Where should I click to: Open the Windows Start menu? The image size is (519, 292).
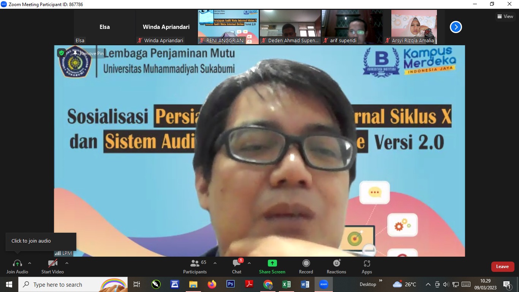coord(9,284)
